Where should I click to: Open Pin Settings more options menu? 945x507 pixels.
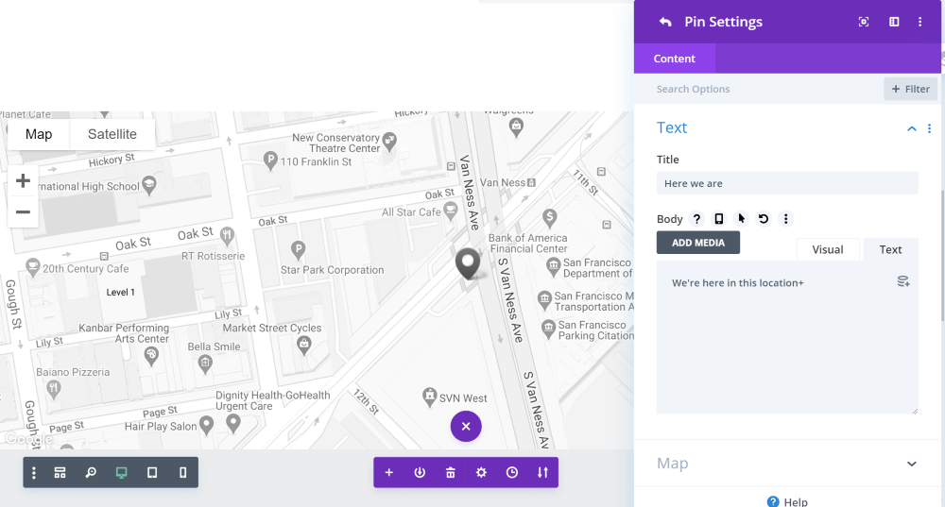pos(919,22)
